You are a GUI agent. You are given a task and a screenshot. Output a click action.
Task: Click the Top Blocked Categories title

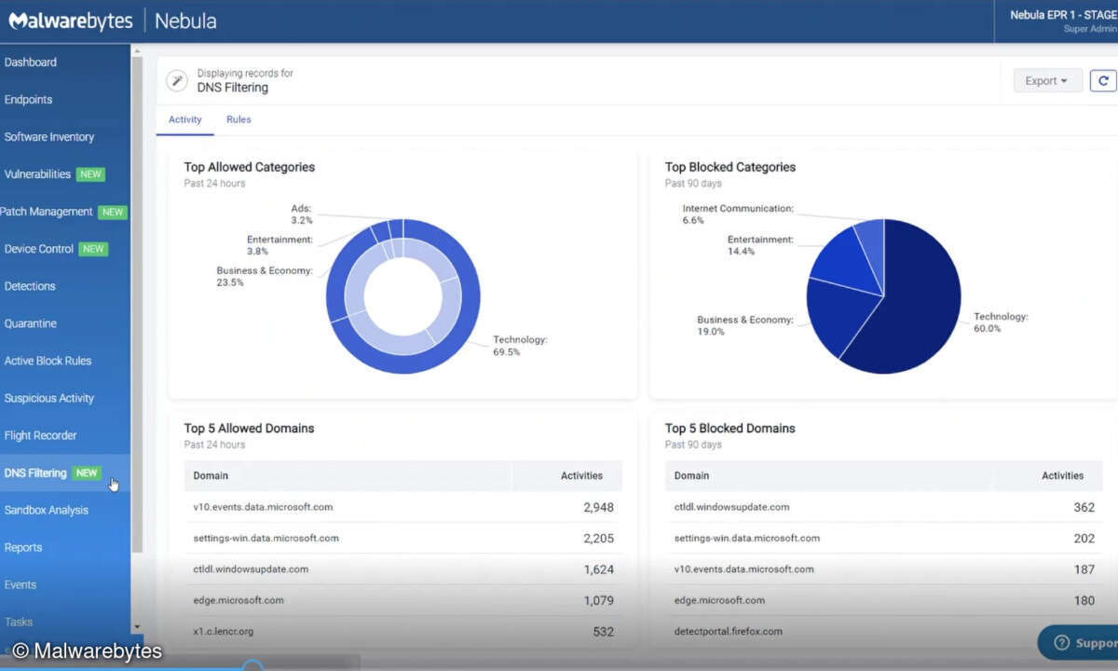click(730, 167)
